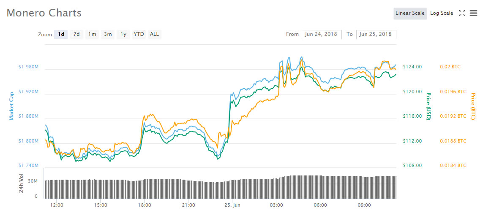
Task: Click the Monero Charts heading
Action: tap(44, 13)
